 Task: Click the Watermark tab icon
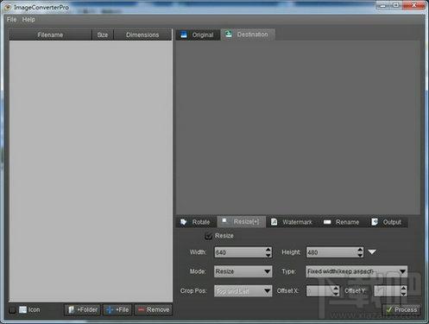[x=274, y=222]
